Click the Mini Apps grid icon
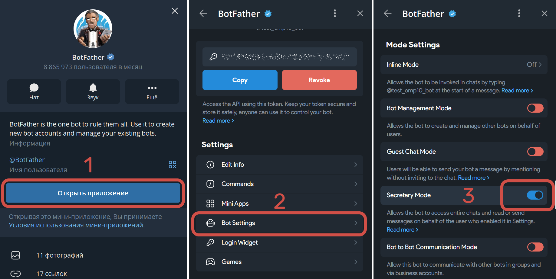Screen dimensions: 556x279 click(210, 204)
